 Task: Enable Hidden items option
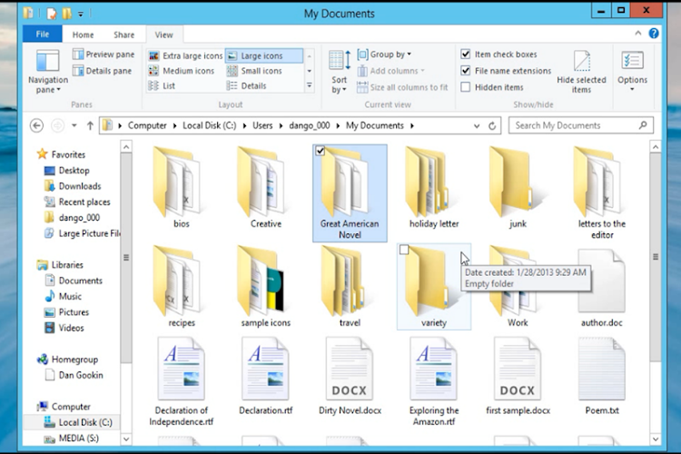466,87
